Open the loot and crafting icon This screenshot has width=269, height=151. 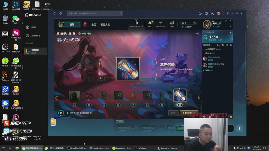161,23
